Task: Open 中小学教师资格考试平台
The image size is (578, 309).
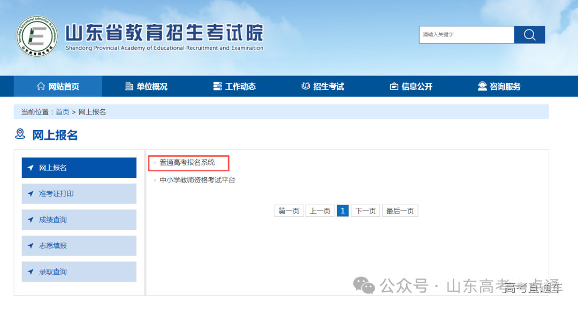Action: (197, 180)
